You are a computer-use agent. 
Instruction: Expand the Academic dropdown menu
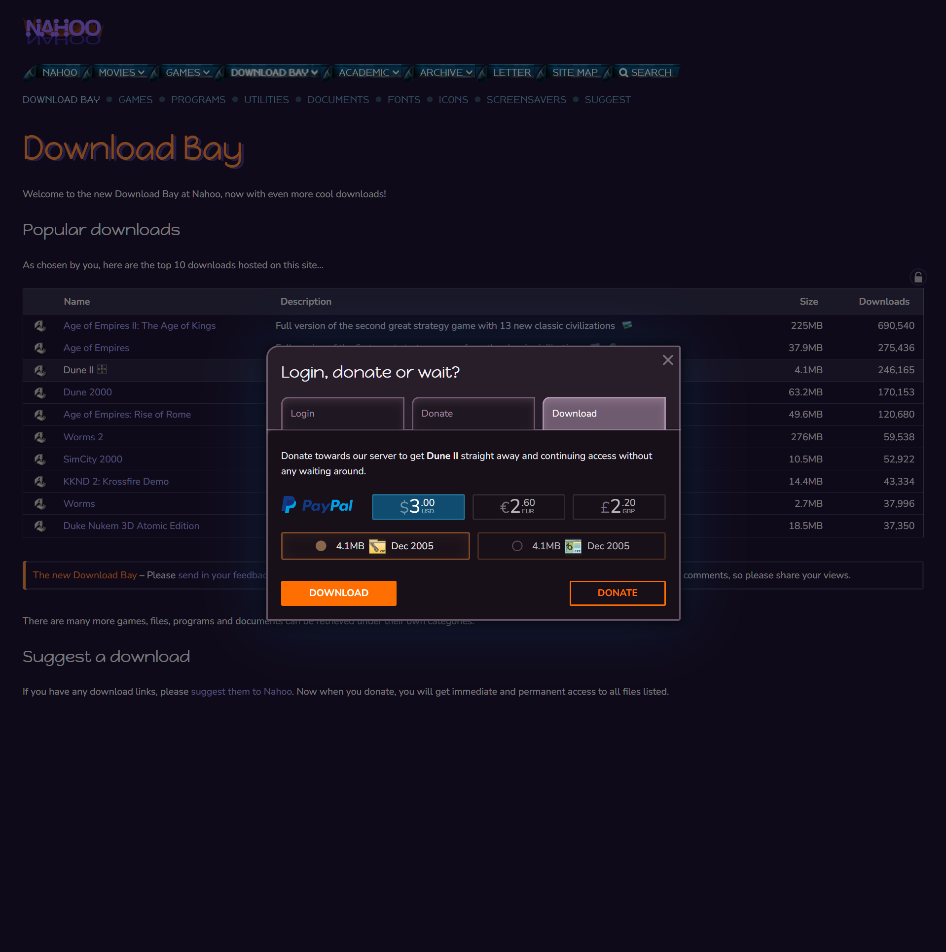point(368,72)
